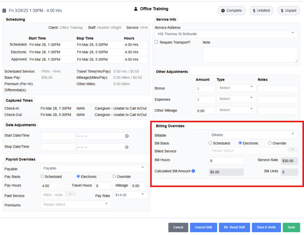Click the Unbilled status button
The image size is (304, 235).
[x=261, y=10]
